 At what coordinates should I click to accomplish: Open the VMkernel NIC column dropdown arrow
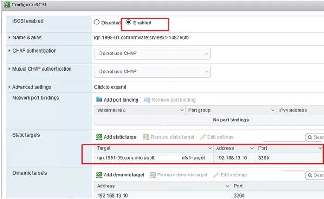click(181, 110)
